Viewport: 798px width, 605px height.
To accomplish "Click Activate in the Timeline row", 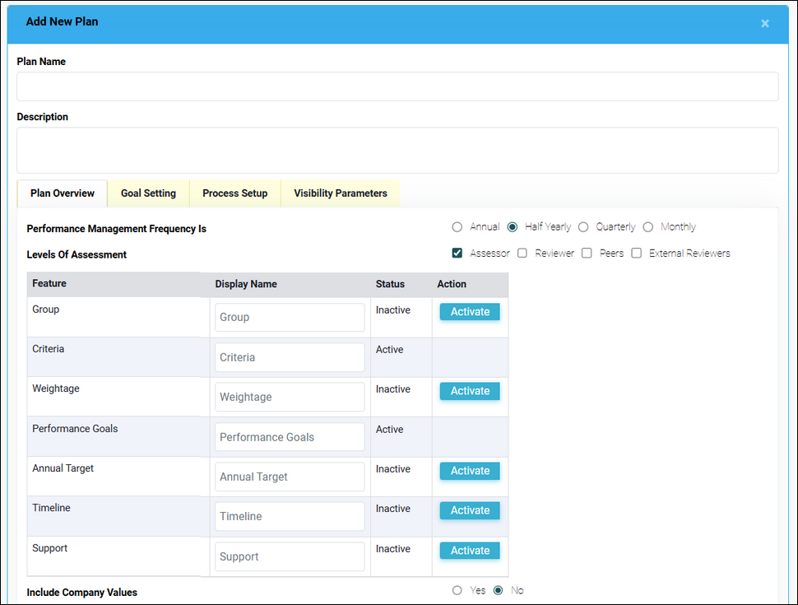I will pyautogui.click(x=470, y=510).
